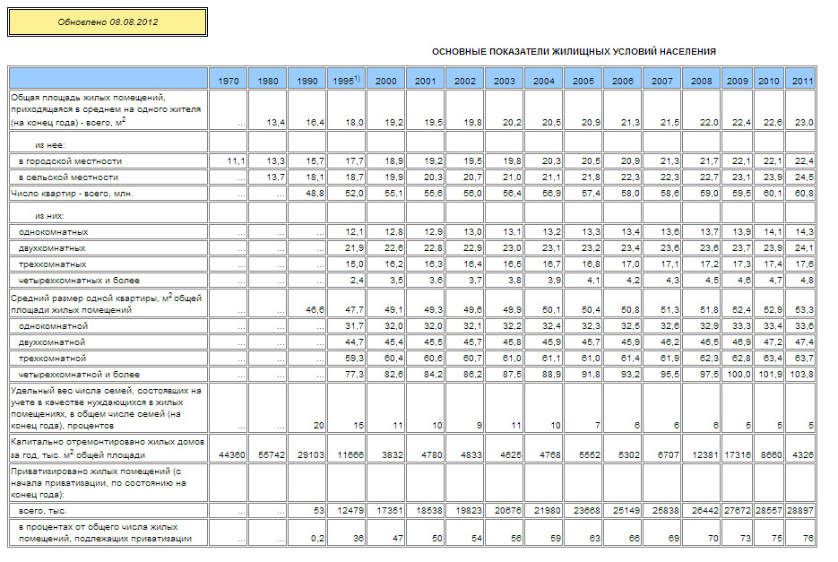Open footnote 1) next to the 1995 header
This screenshot has height=562, width=838.
[x=357, y=78]
